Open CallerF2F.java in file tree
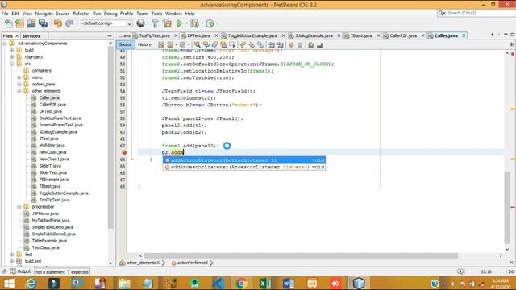This screenshot has width=516, height=290. tap(52, 105)
